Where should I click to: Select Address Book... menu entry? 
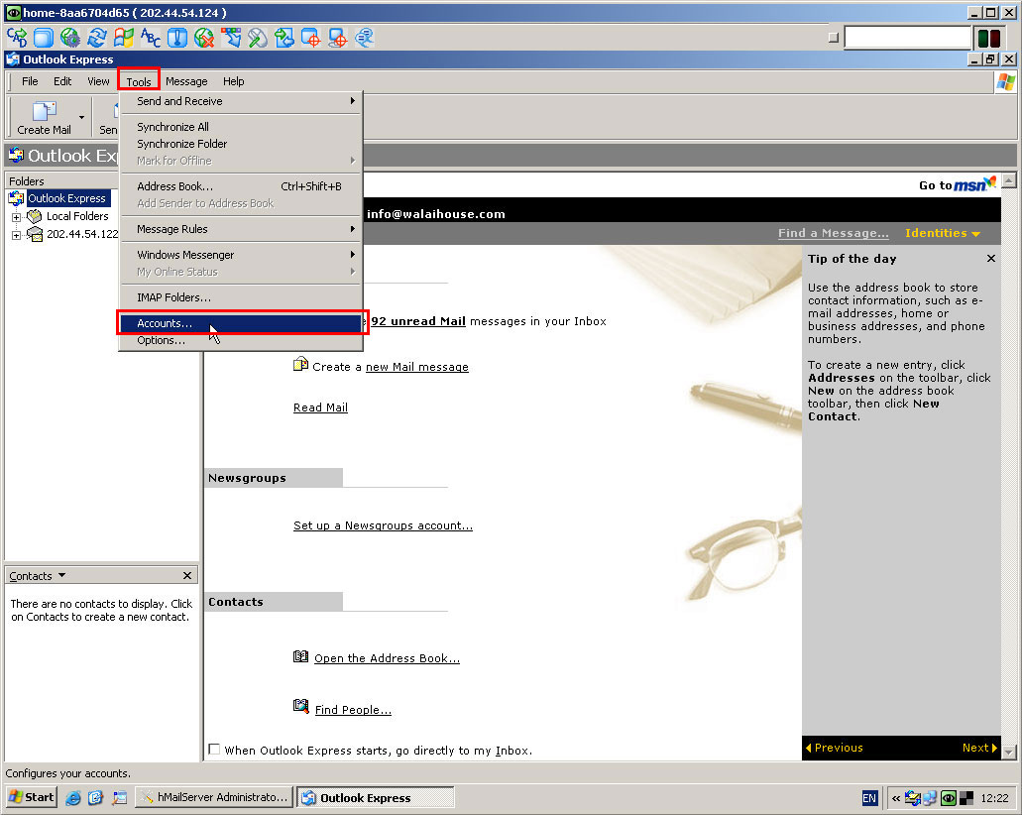(241, 185)
